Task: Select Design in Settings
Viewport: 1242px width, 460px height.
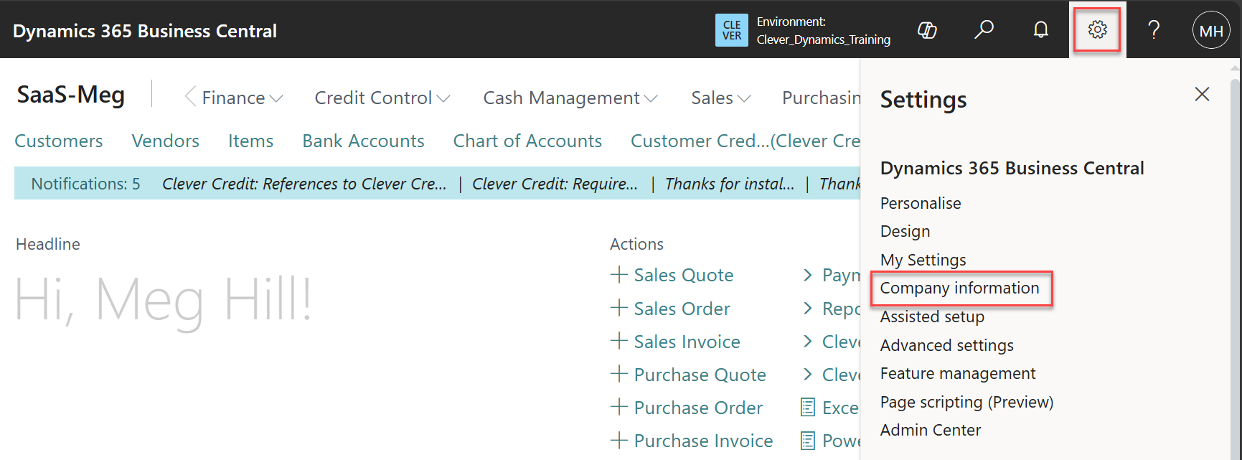Action: pyautogui.click(x=905, y=231)
